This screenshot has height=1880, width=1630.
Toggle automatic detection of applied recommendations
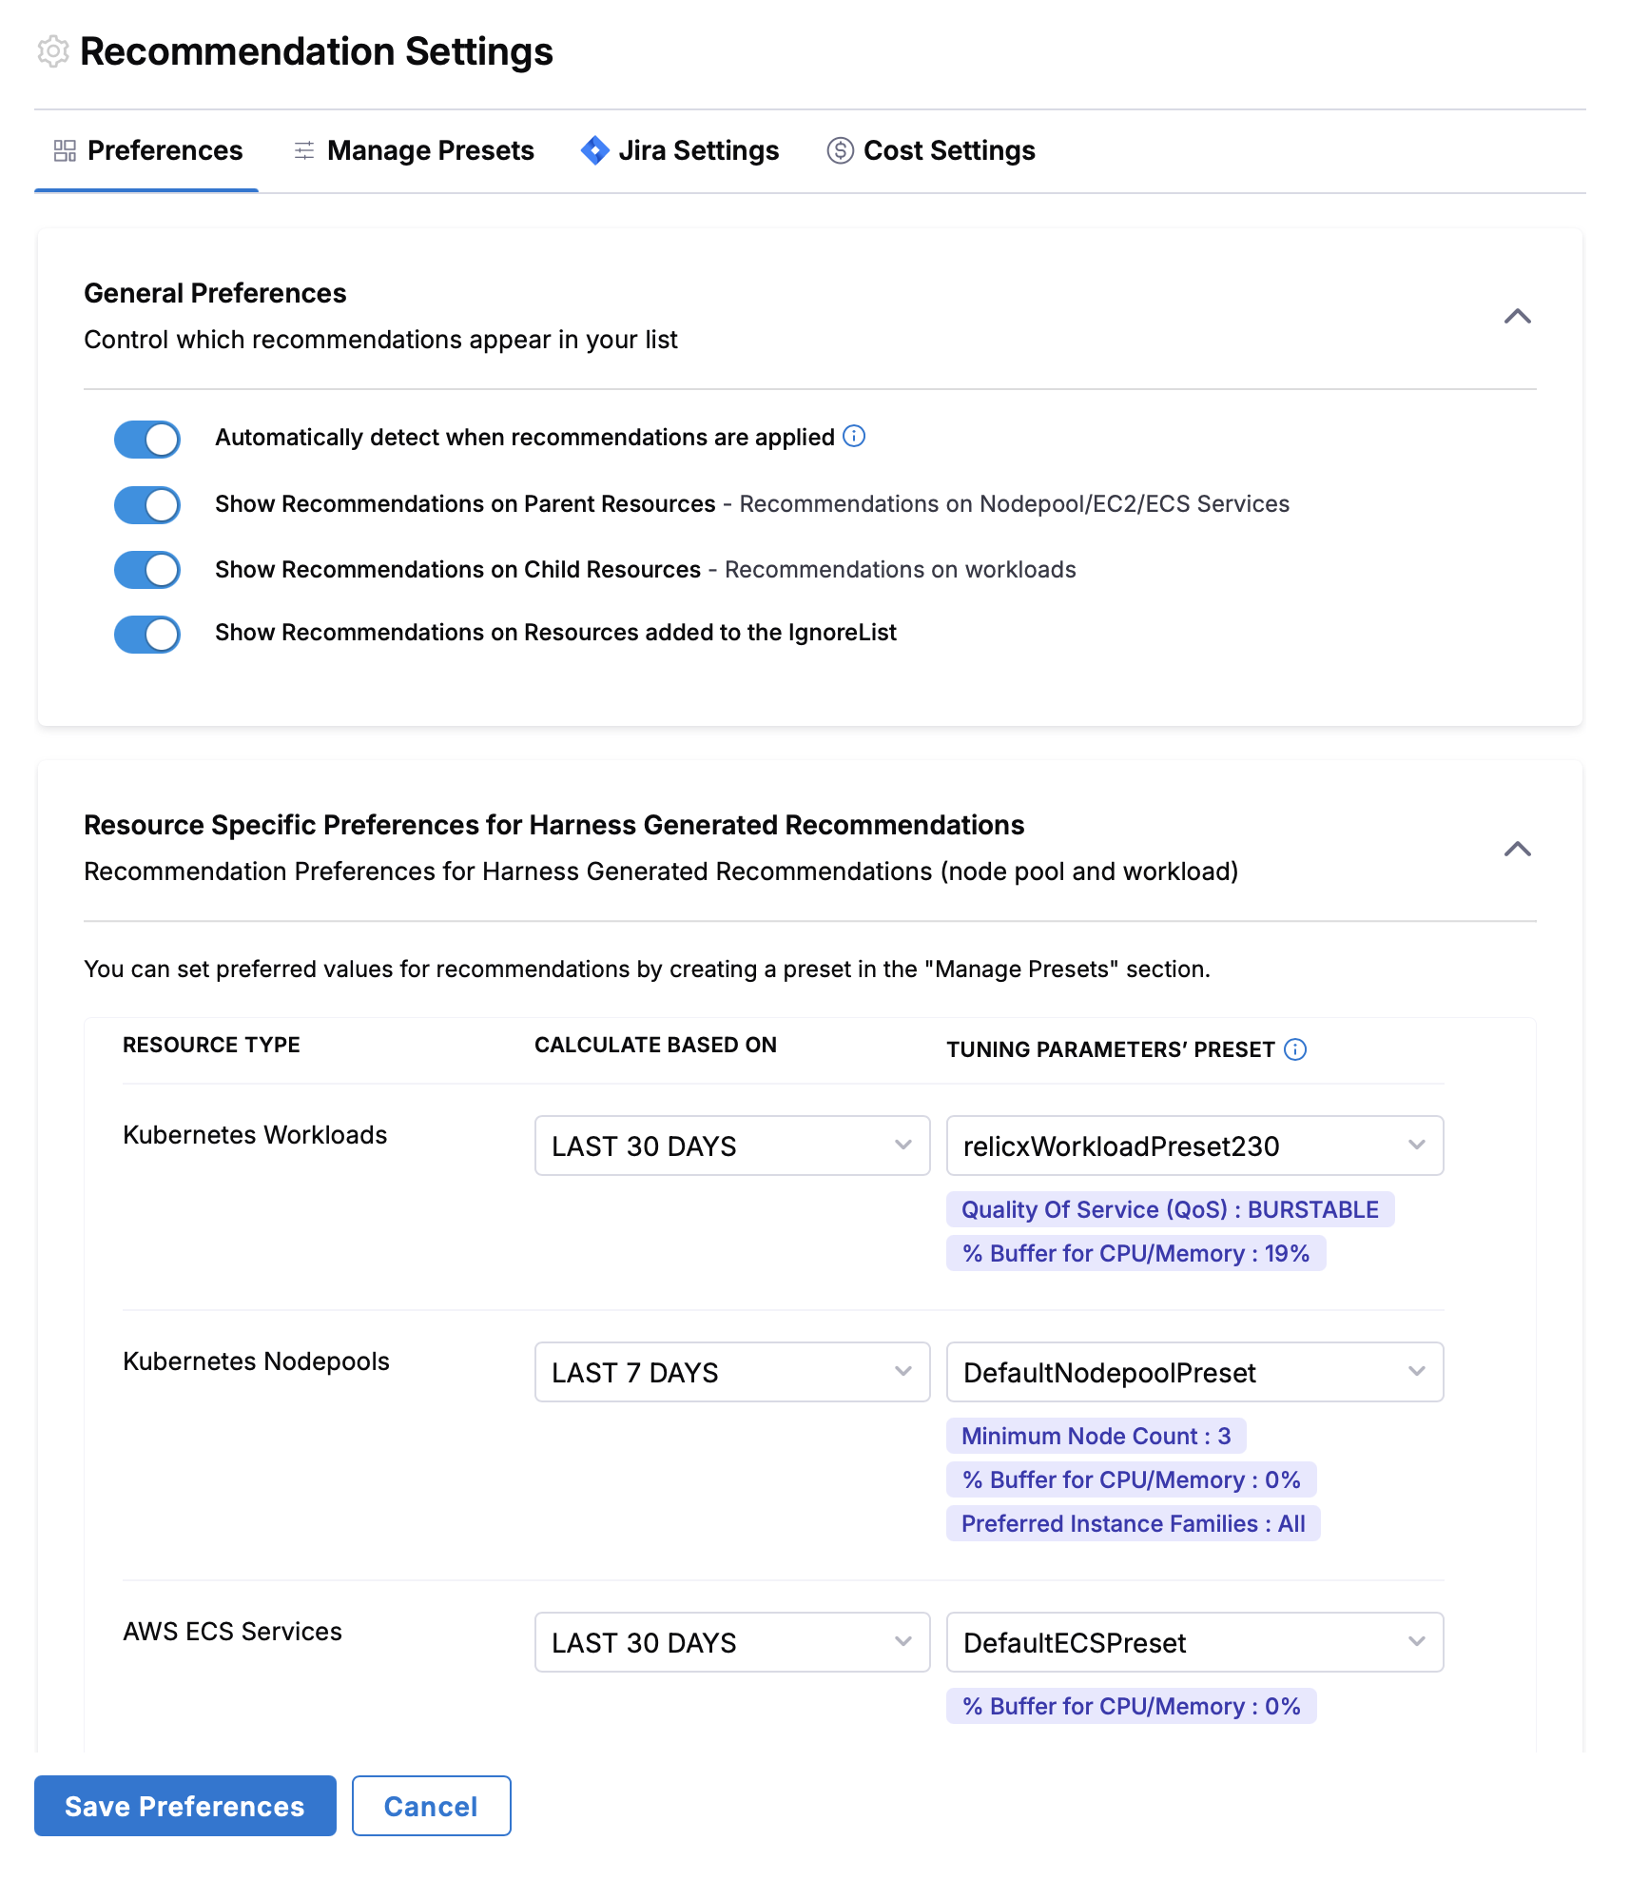coord(147,440)
